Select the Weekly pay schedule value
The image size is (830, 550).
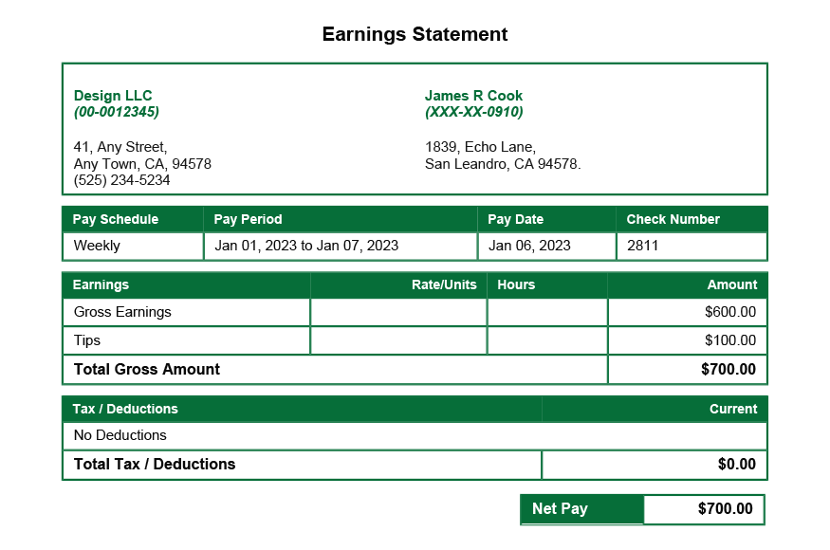pos(93,246)
